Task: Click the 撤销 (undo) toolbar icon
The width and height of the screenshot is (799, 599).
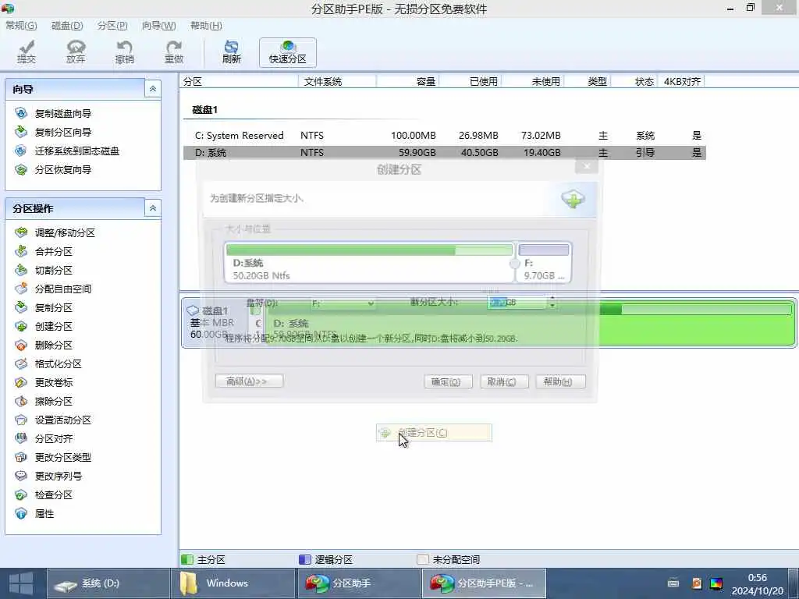Action: click(x=124, y=52)
